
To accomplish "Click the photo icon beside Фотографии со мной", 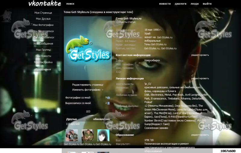I will tap(109, 98).
